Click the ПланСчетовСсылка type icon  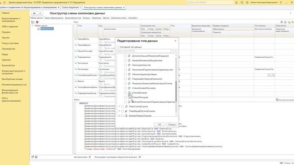pos(126,106)
